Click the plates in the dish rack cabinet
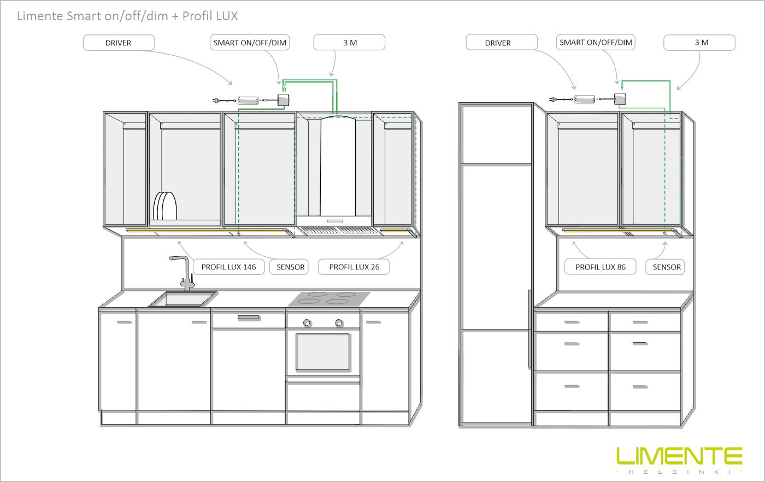The width and height of the screenshot is (765, 482). [x=165, y=206]
